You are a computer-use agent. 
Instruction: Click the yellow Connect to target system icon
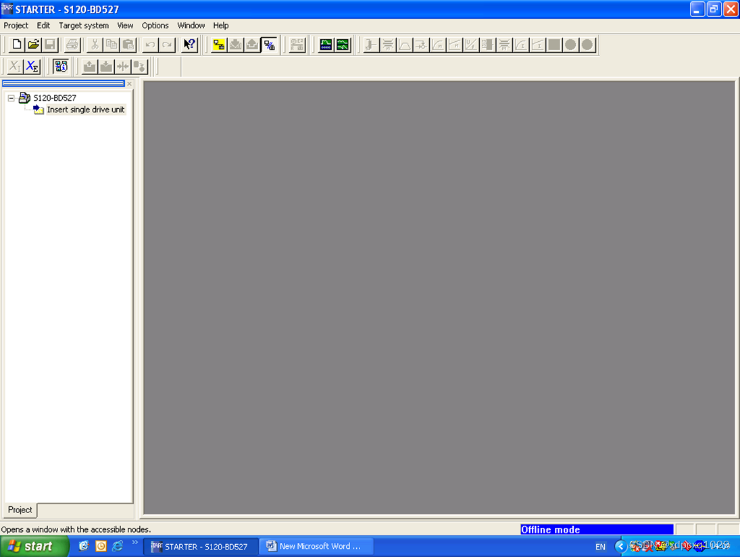(x=218, y=45)
